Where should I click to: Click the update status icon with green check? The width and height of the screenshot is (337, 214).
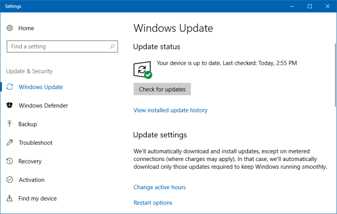click(143, 70)
